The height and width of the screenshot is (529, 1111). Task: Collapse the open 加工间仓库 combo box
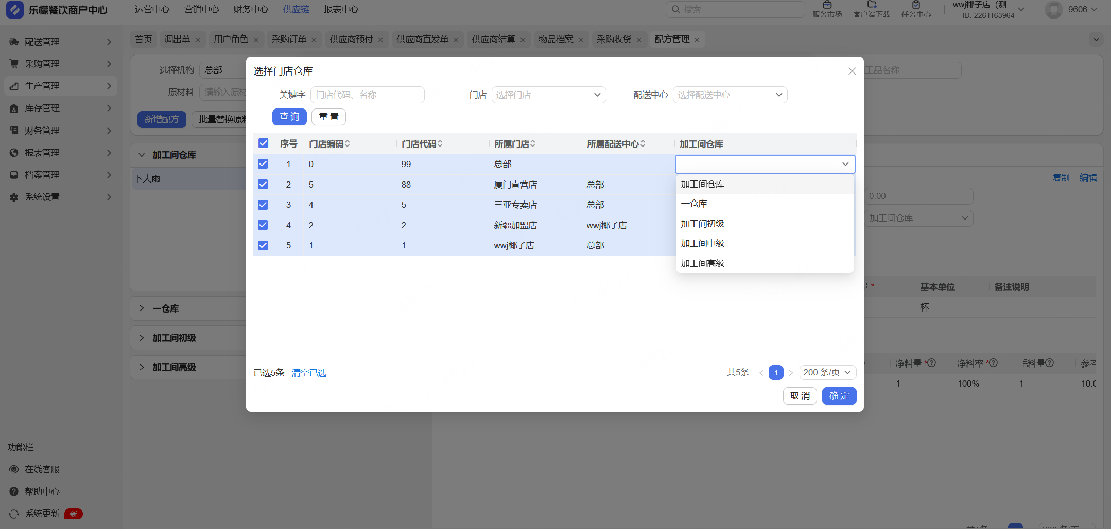tap(765, 164)
